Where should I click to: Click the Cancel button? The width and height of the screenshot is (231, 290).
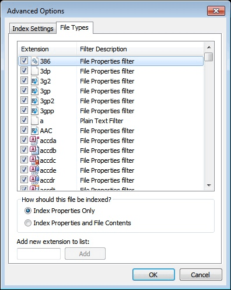pyautogui.click(x=201, y=275)
